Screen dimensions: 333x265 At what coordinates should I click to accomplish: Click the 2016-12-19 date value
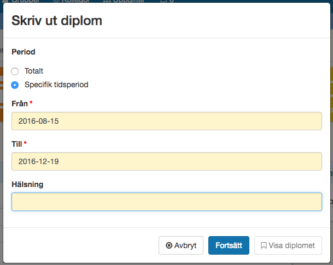coord(38,161)
